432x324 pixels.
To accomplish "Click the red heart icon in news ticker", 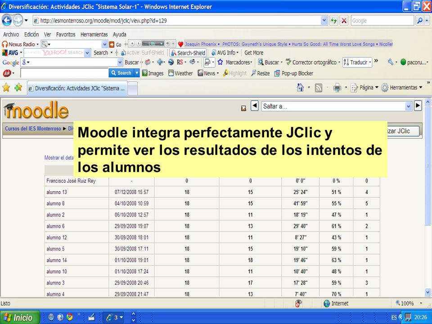I will click(181, 44).
